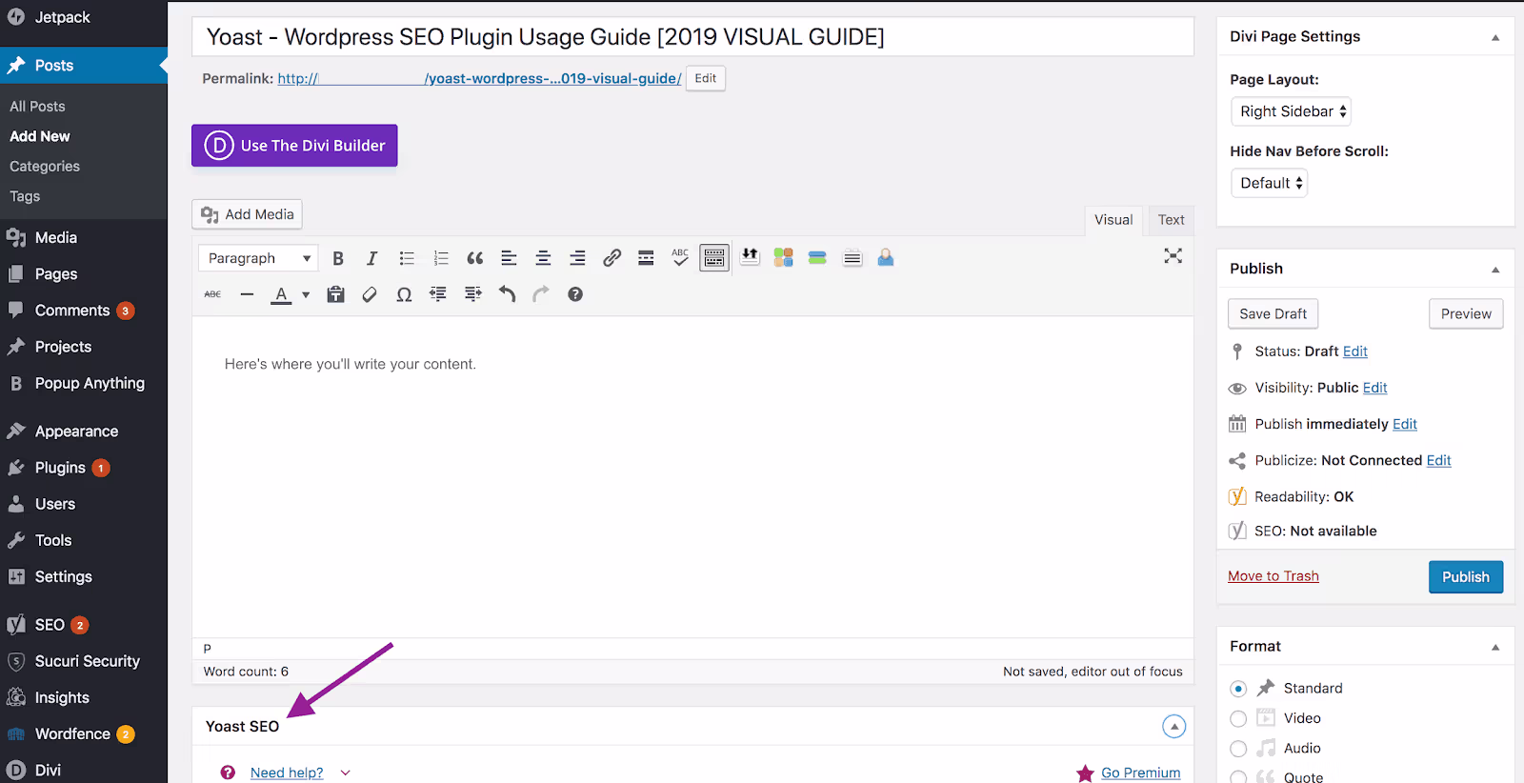This screenshot has height=783, width=1524.
Task: Decrease indent
Action: 438,294
